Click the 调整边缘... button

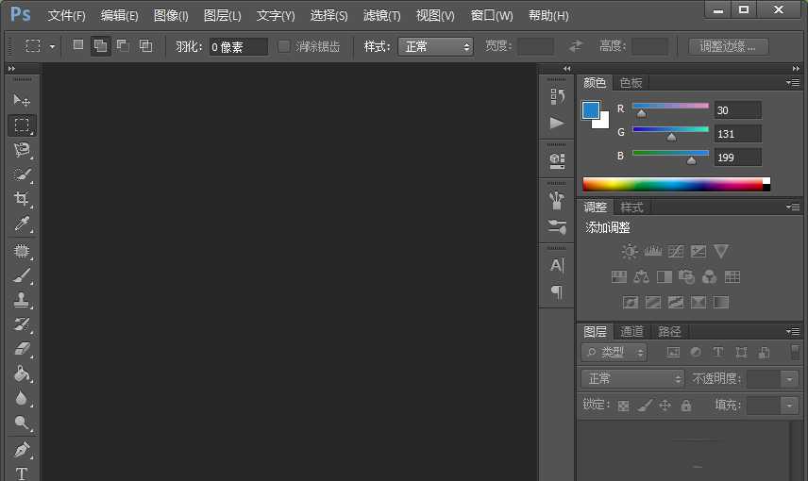point(728,46)
